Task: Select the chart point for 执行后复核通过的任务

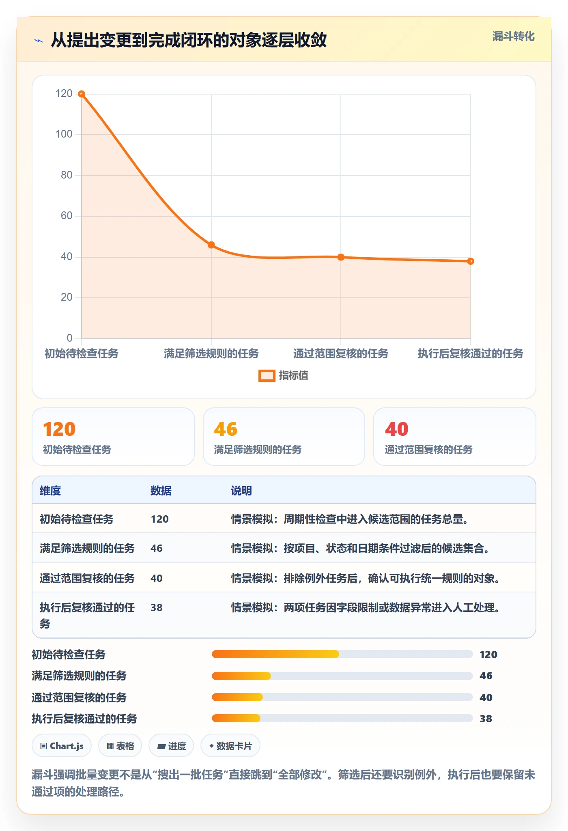Action: [471, 261]
